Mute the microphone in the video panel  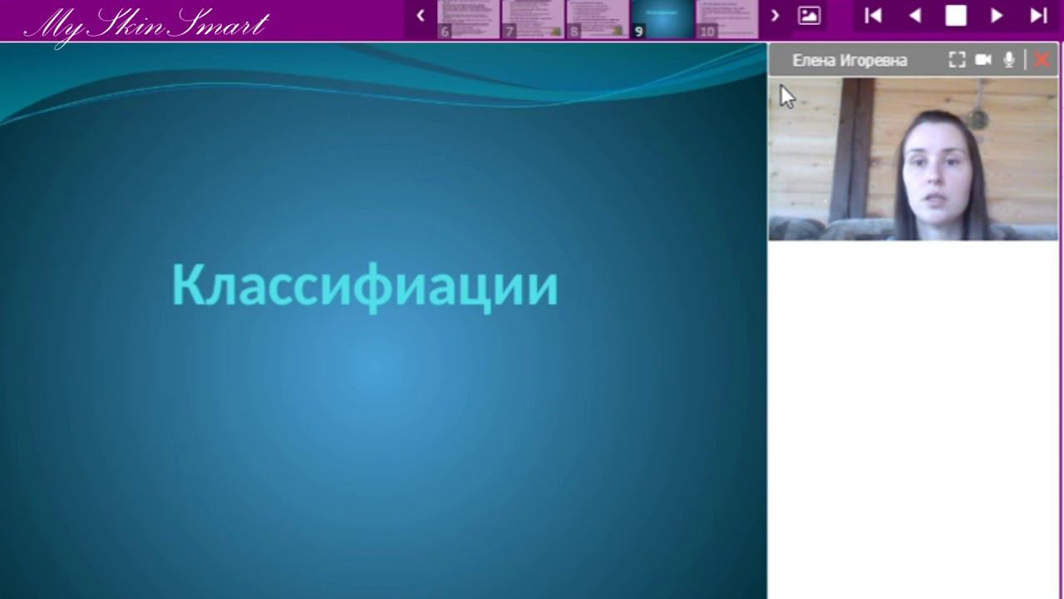tap(1009, 60)
